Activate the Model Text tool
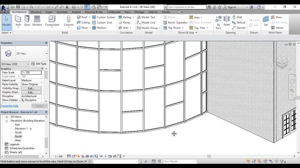The height and width of the screenshot is (168, 300). 146,17
